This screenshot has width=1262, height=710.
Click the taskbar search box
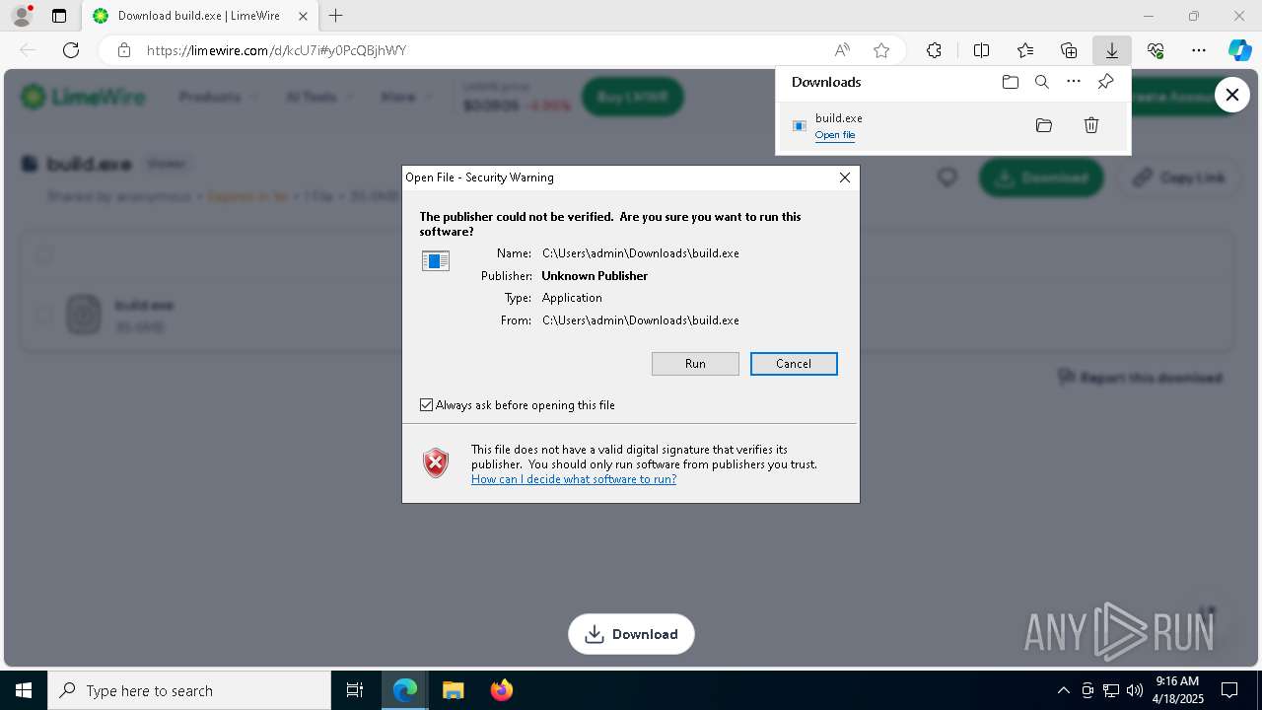click(189, 690)
